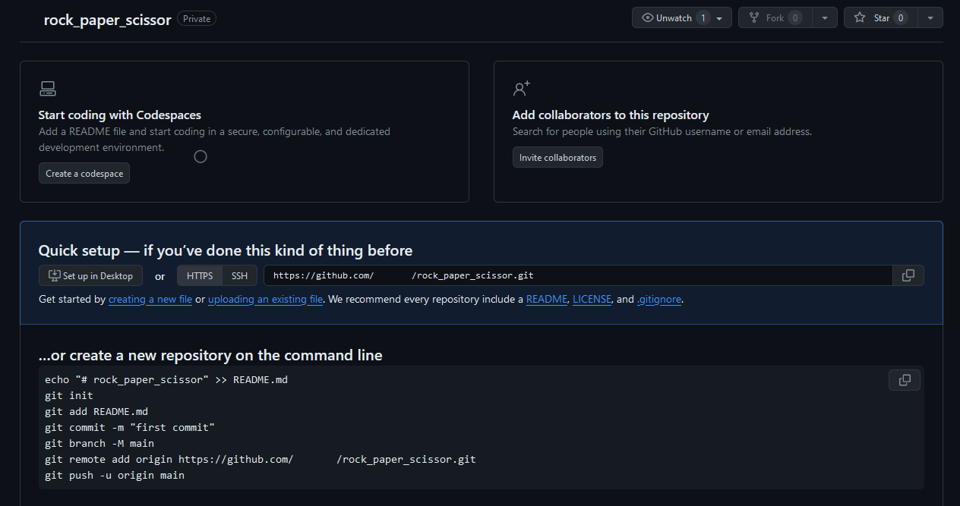Image resolution: width=960 pixels, height=506 pixels.
Task: Click Add collaborators to this repository heading
Action: 611,115
